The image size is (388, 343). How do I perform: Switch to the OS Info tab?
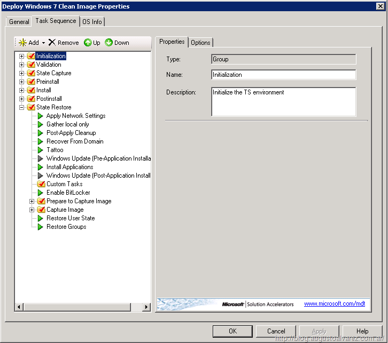click(x=92, y=22)
